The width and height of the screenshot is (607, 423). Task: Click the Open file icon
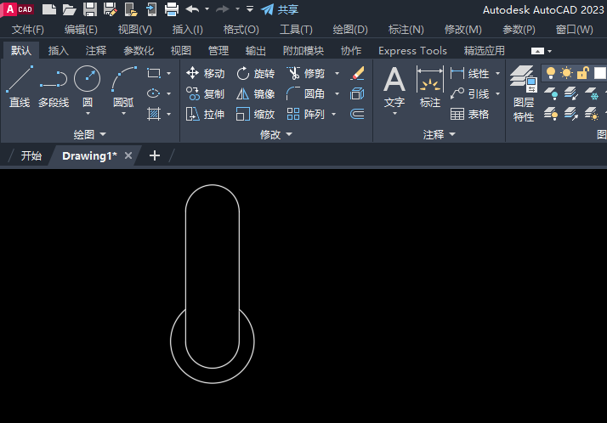click(x=70, y=9)
